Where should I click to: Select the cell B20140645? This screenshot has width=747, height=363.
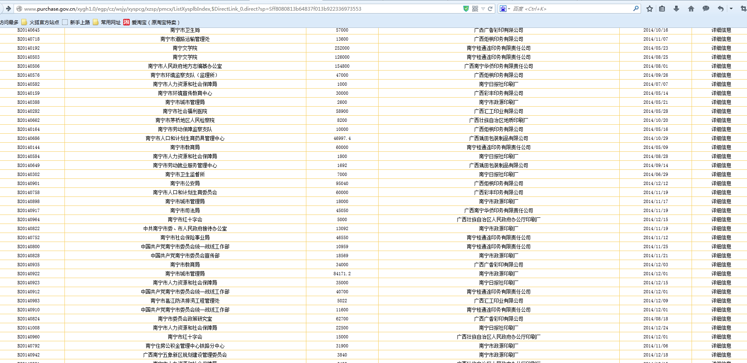pos(29,30)
